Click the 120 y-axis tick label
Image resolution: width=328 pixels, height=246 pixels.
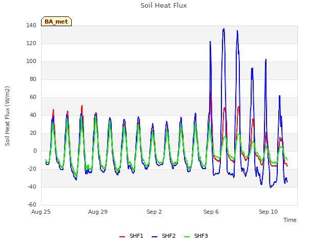pyautogui.click(x=31, y=43)
